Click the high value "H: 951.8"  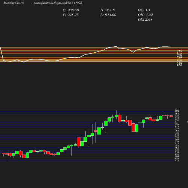[108, 10]
